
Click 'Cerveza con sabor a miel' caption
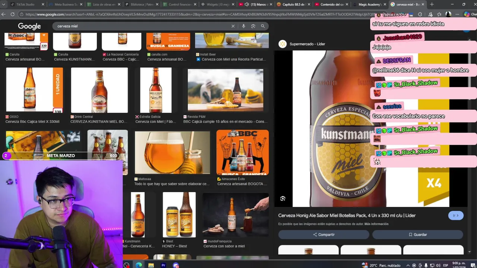[x=224, y=246]
